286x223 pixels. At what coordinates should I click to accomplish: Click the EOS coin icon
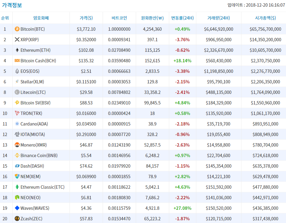[17, 71]
